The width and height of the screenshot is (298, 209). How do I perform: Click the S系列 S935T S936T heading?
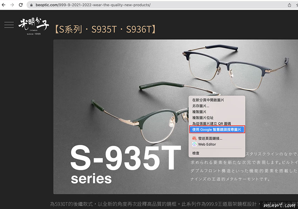coord(105,29)
